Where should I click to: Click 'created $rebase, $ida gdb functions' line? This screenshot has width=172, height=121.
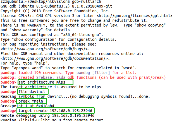[x=83, y=77]
